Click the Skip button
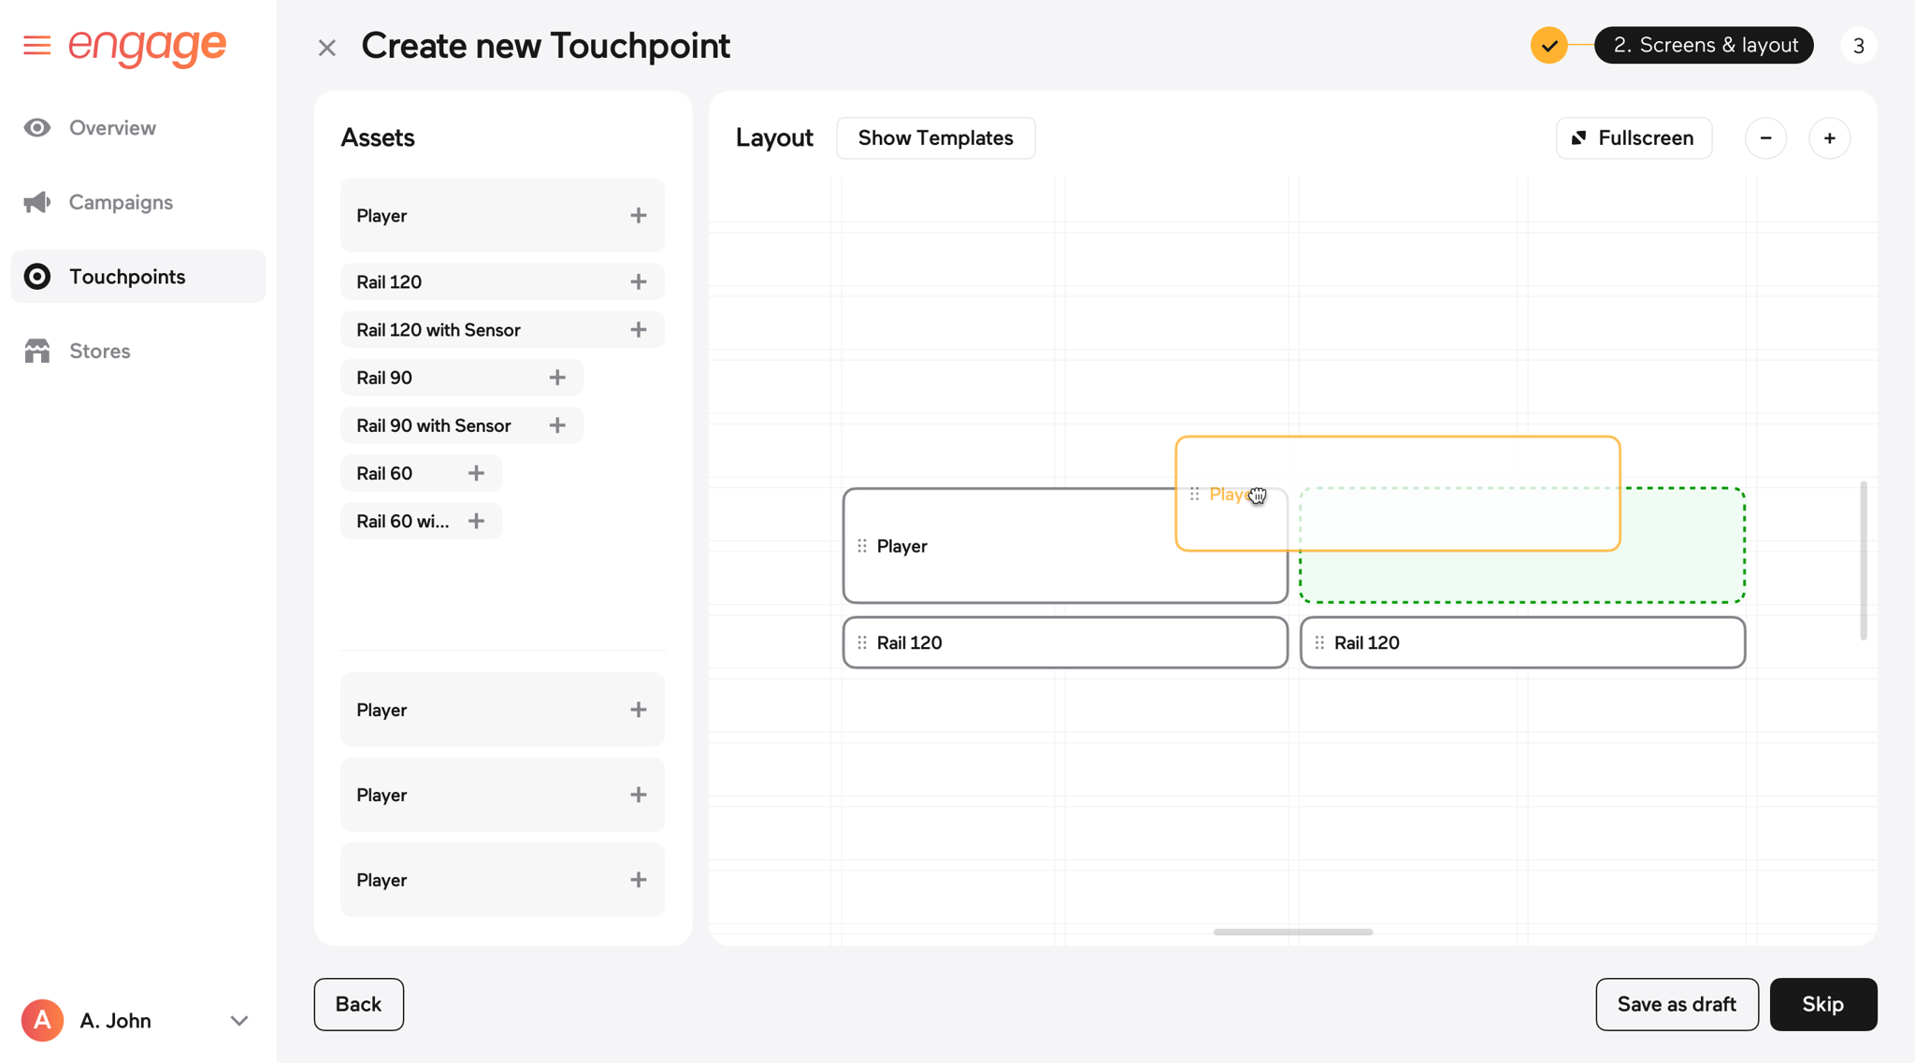The image size is (1915, 1063). click(1822, 1004)
